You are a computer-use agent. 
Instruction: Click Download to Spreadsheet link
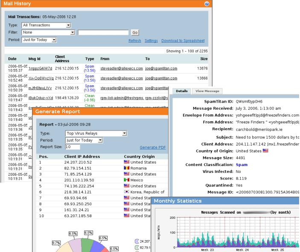pos(183,41)
